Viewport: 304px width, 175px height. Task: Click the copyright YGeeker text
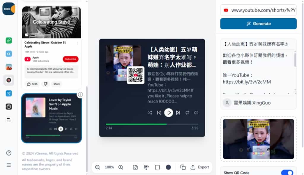[50, 153]
